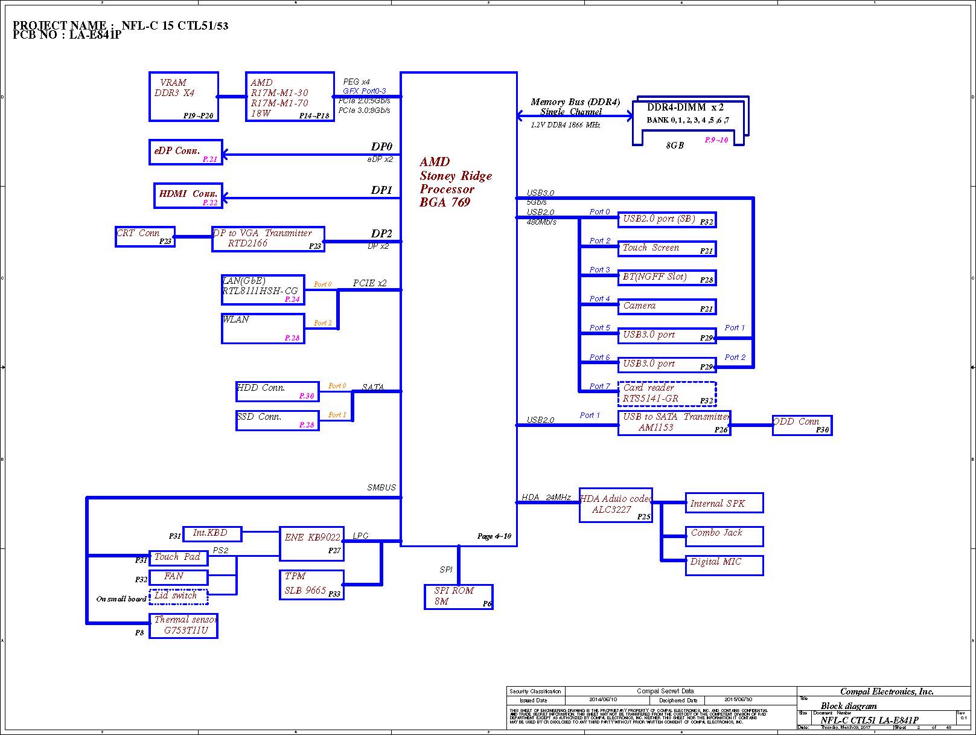Select the 1.2V DDR4 1866 MHz label

[566, 125]
